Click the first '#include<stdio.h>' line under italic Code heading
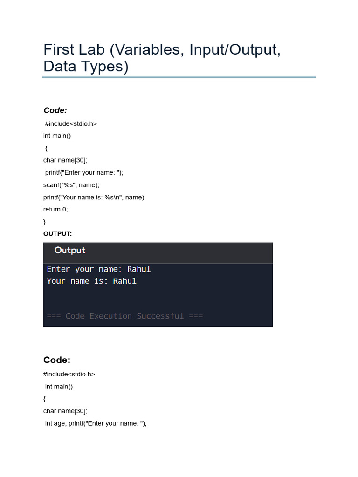 (x=71, y=123)
